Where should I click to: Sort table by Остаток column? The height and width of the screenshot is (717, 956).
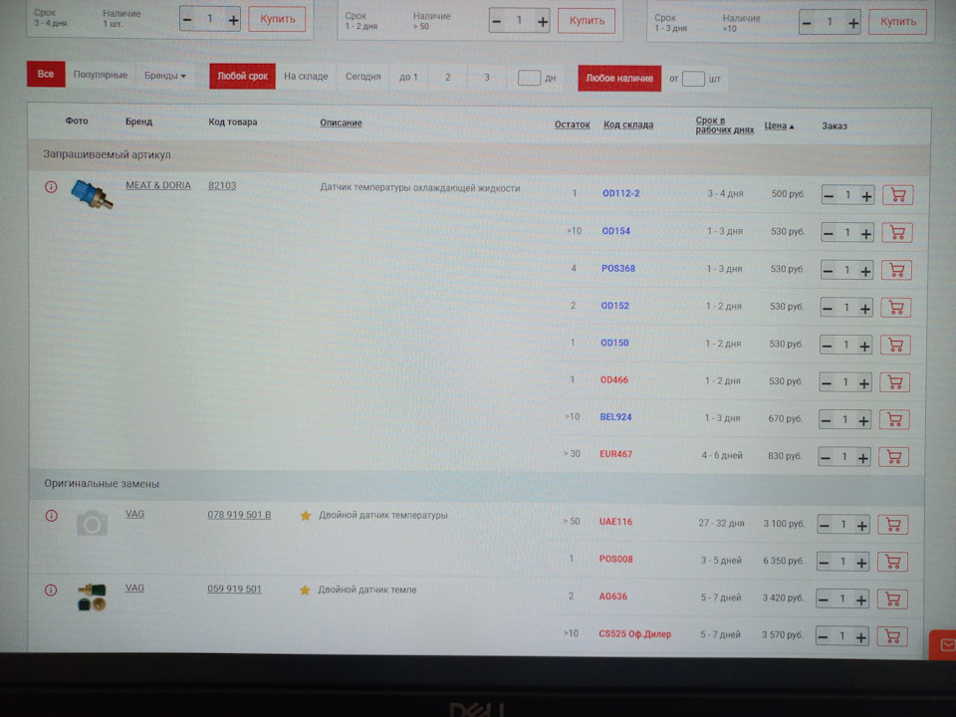572,125
